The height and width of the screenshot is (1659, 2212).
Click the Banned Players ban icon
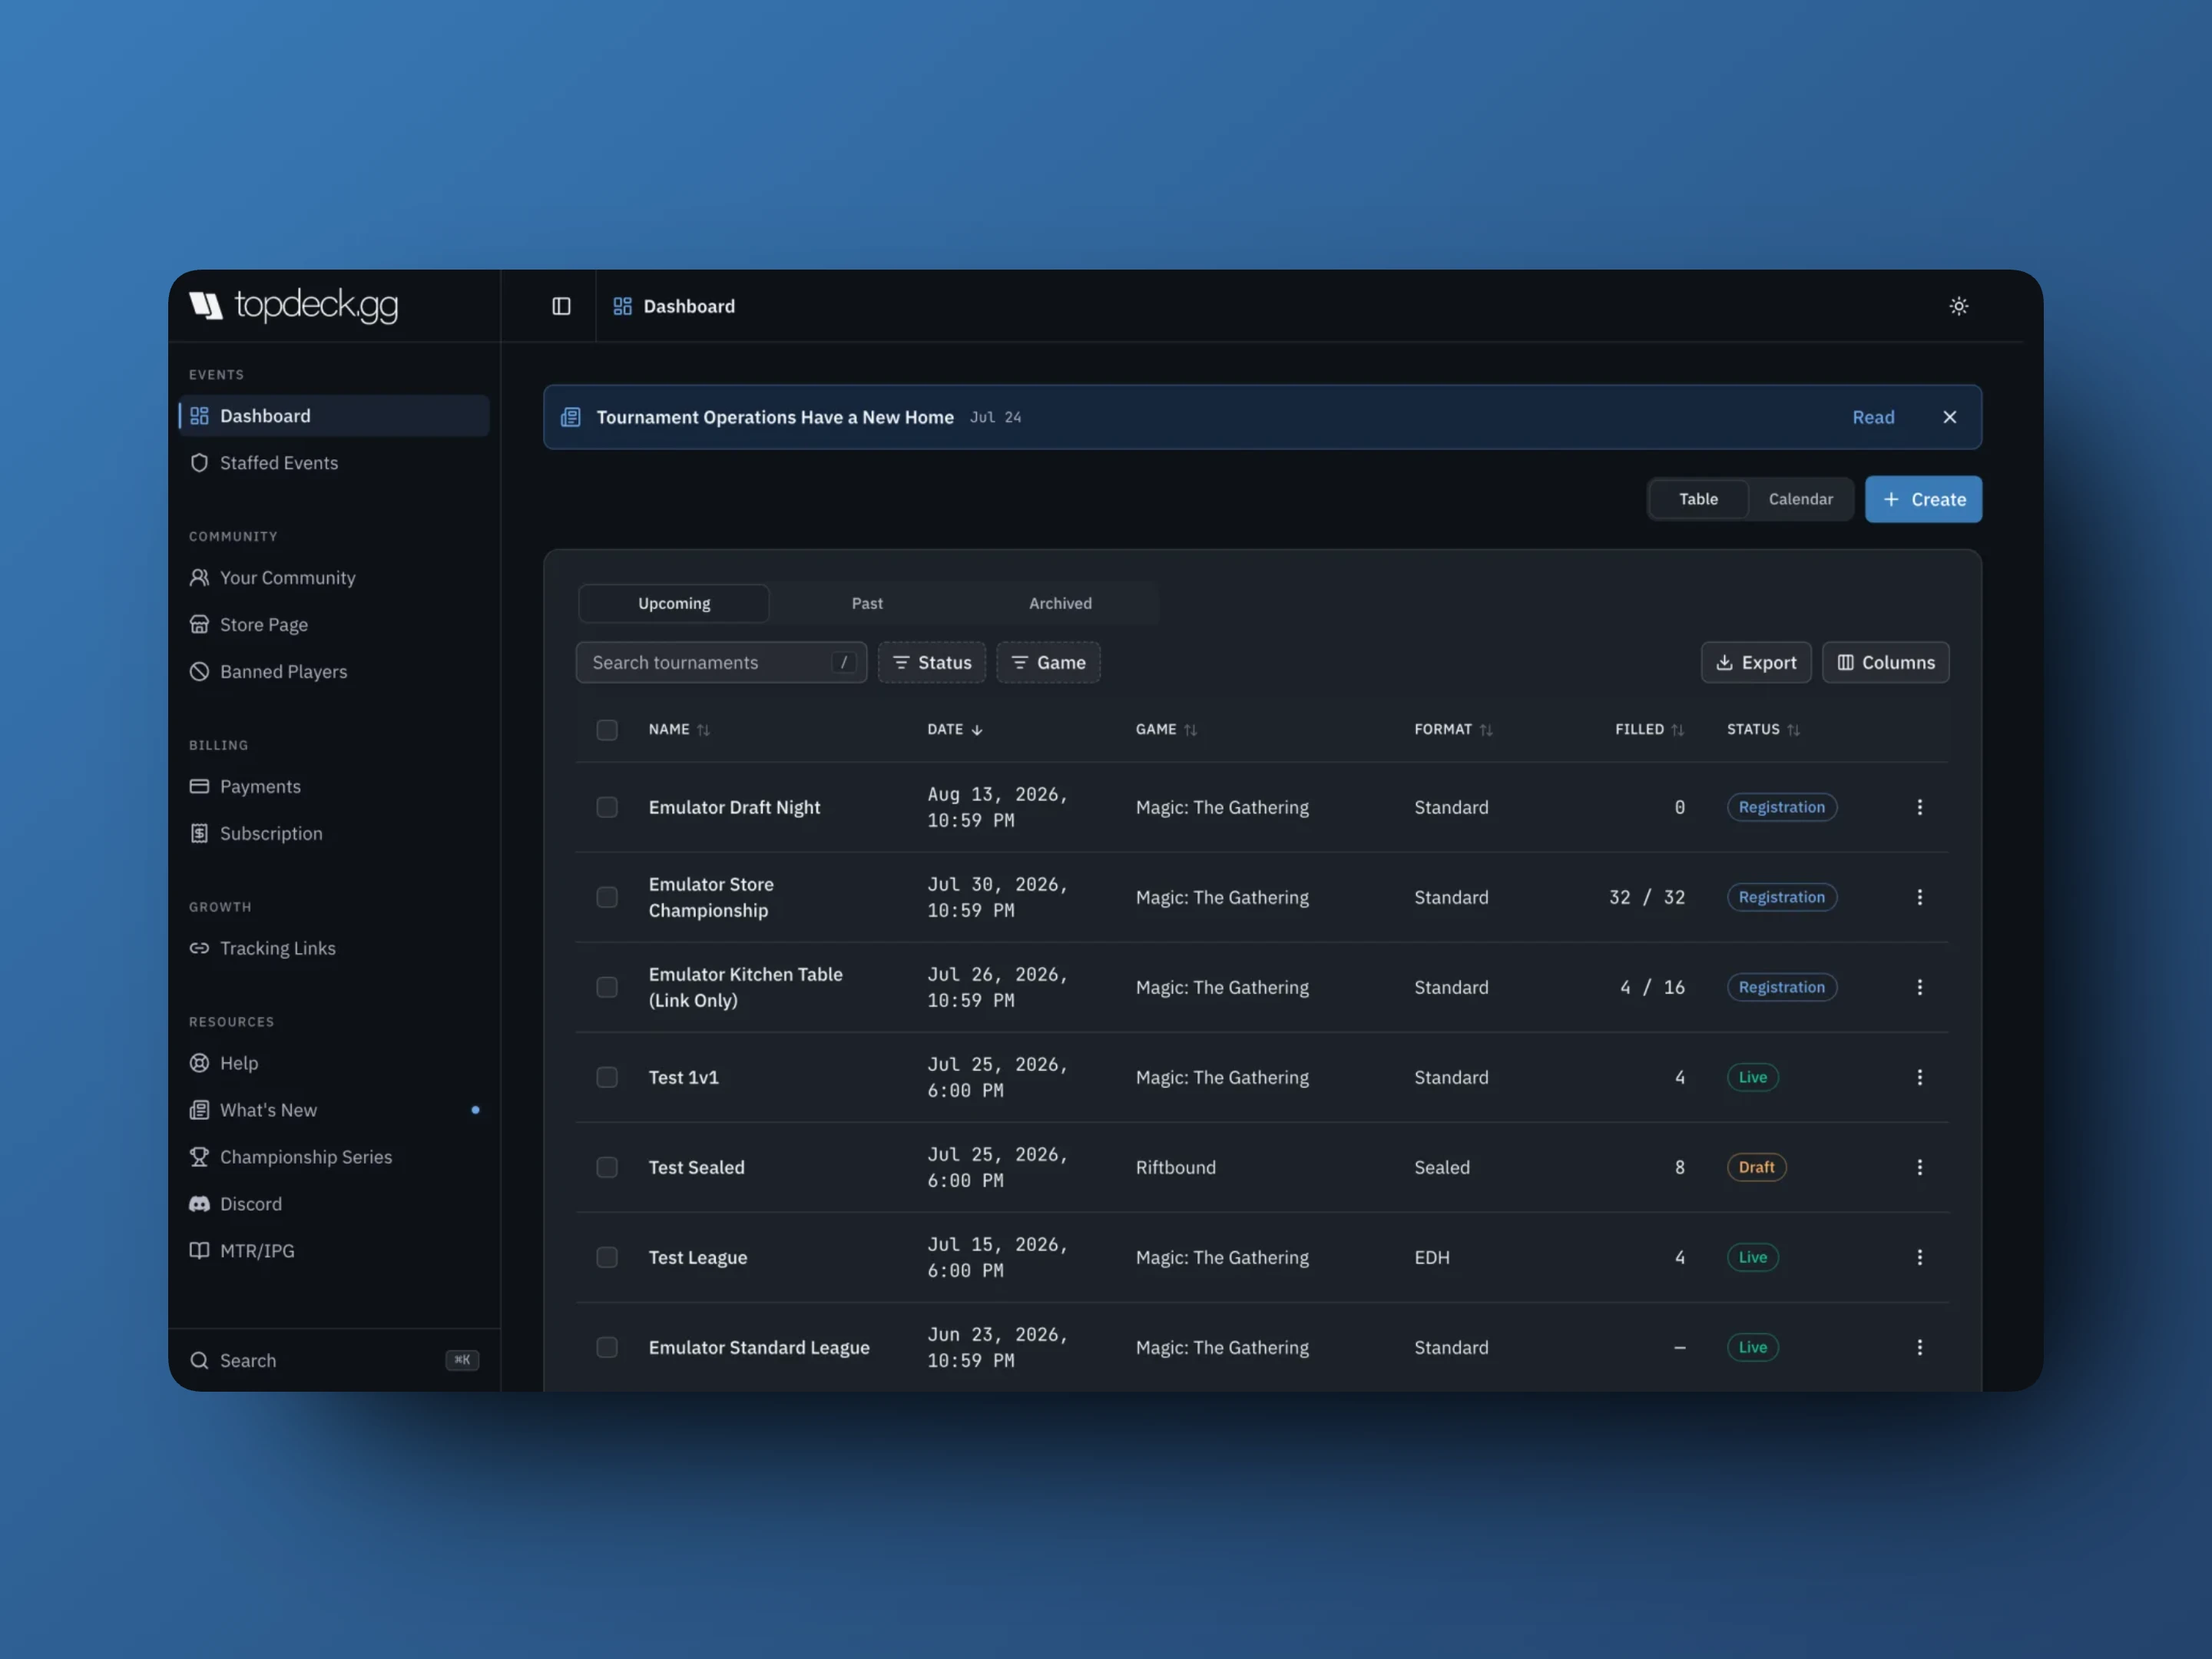pyautogui.click(x=199, y=672)
